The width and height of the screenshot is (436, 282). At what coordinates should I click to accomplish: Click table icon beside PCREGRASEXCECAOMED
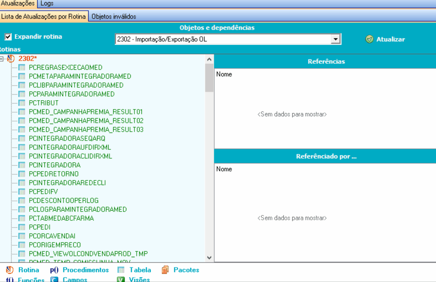coord(22,67)
